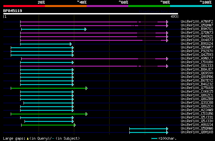Select the UniRef100_Q3SC88 label
This screenshot has width=215, height=141.
click(197, 103)
